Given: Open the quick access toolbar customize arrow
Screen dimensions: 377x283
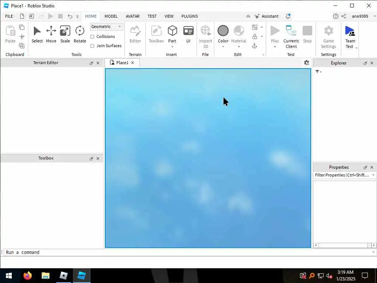Looking at the screenshot, I should (x=77, y=16).
